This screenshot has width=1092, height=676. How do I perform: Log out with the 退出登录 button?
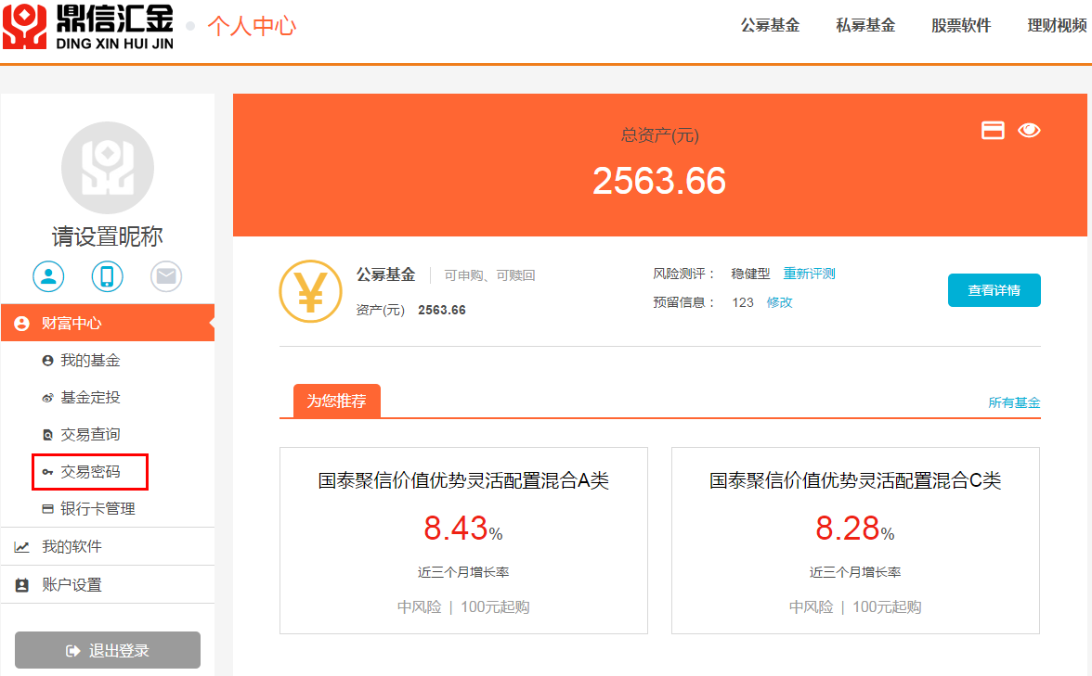(x=108, y=650)
